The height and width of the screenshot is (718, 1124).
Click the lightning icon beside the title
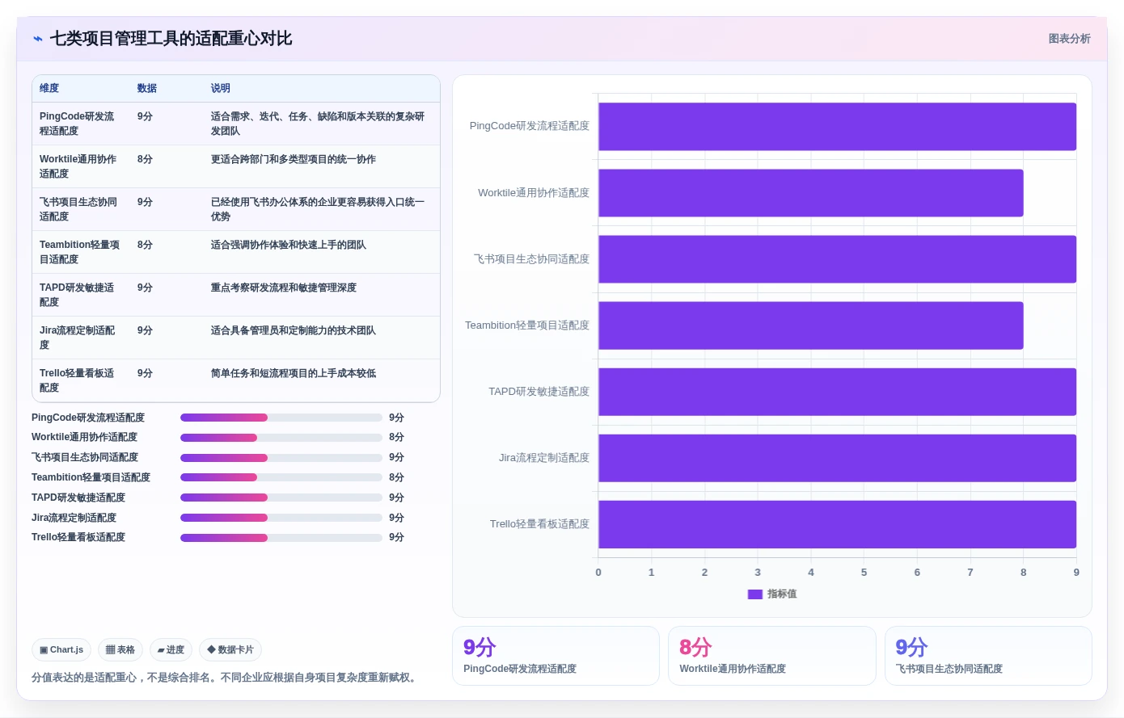click(37, 39)
